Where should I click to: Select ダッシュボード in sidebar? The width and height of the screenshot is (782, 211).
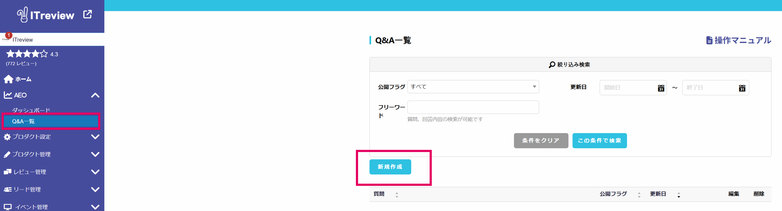[x=31, y=110]
